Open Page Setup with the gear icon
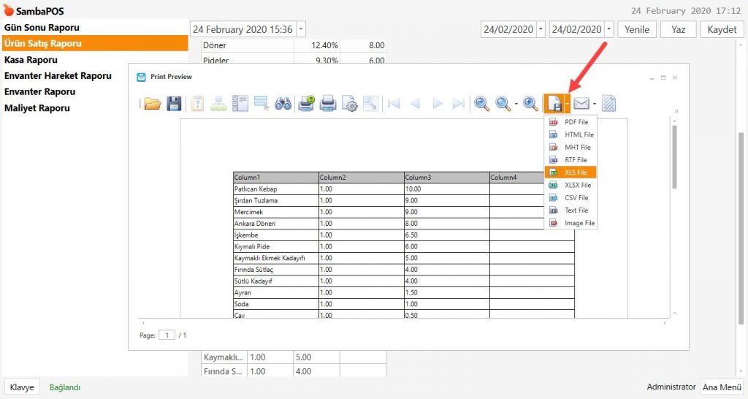The width and height of the screenshot is (748, 399). 350,104
